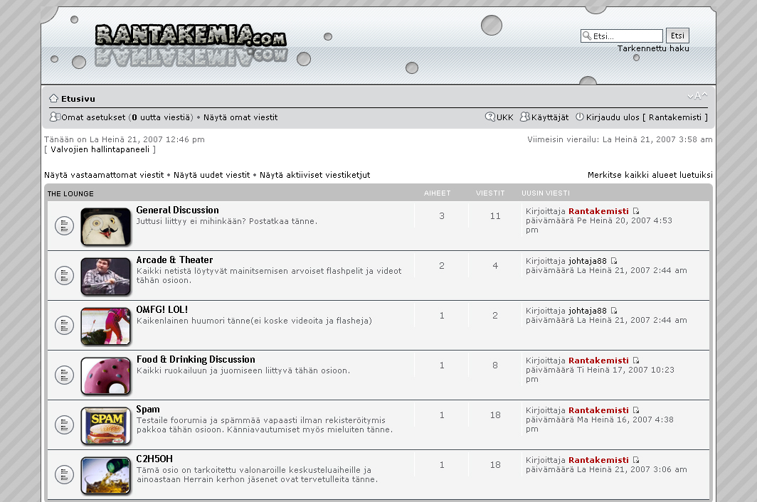Viewport: 757px width, 502px height.
Task: Click the forum status icon beside Food & Drinking
Action: click(64, 375)
